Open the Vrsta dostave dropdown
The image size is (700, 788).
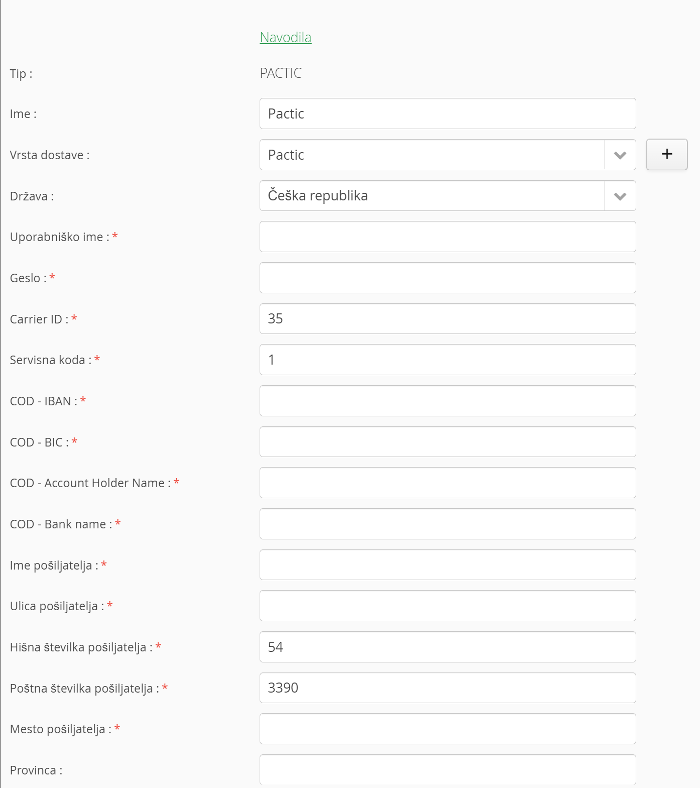[x=447, y=155]
